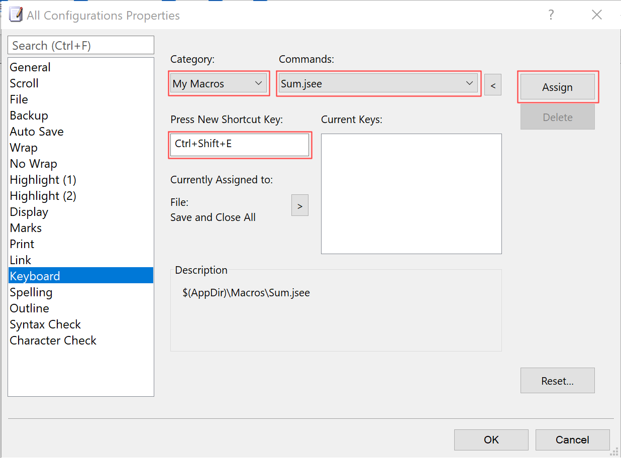Go to Auto Save settings

pyautogui.click(x=81, y=132)
